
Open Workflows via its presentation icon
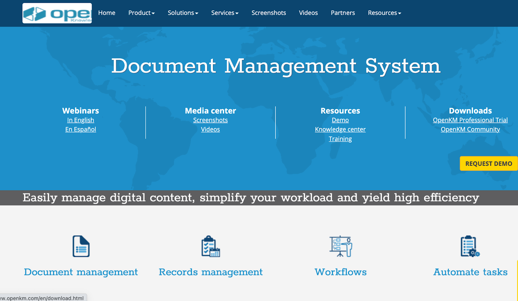pos(341,247)
